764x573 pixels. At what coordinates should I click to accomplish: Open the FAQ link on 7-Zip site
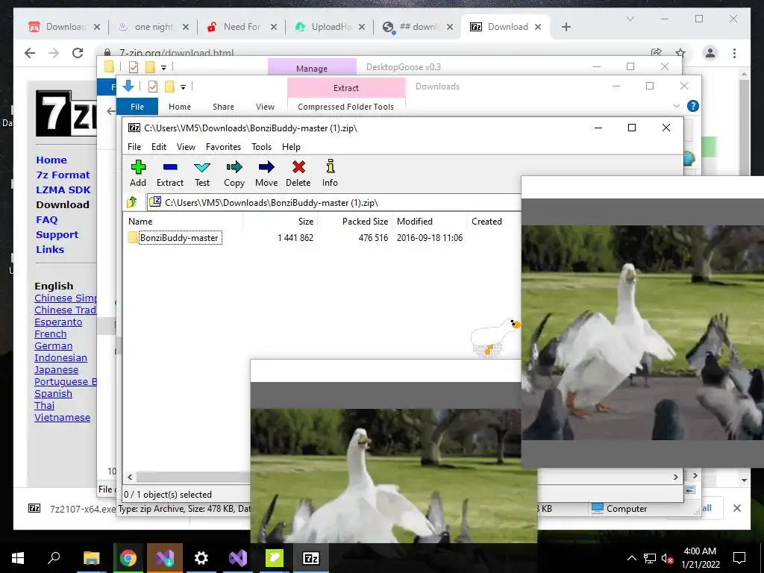tap(47, 220)
